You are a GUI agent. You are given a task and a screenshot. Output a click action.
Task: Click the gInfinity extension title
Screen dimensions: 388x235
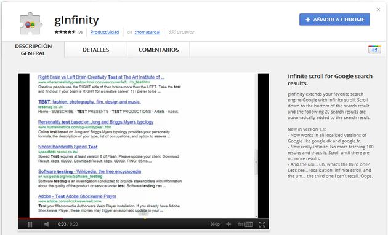76,20
